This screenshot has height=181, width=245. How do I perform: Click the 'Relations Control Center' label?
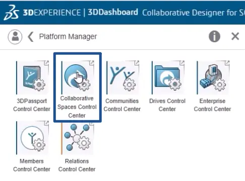pos(77,165)
